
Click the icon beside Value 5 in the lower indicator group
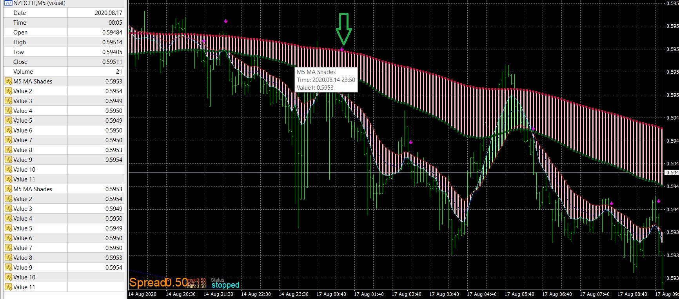8,228
